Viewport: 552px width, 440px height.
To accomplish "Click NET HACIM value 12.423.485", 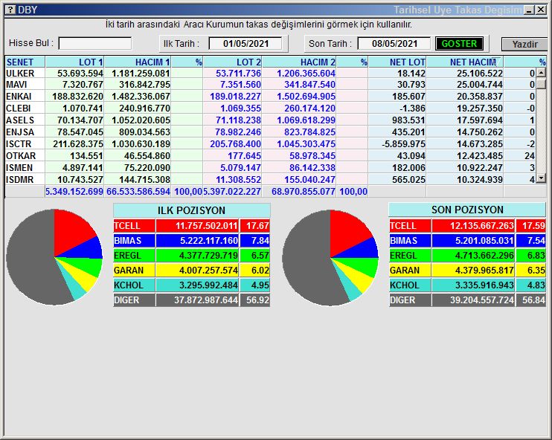I will pos(480,156).
